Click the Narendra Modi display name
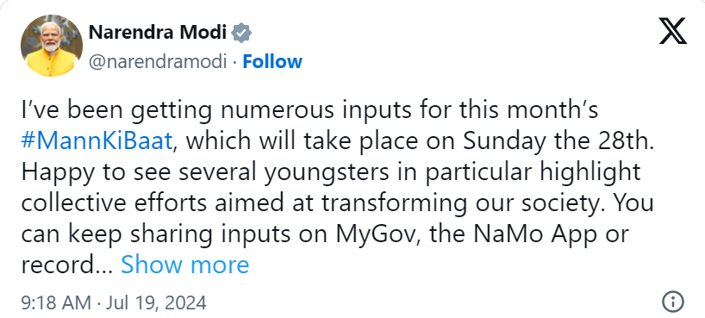This screenshot has width=705, height=318. point(158,33)
